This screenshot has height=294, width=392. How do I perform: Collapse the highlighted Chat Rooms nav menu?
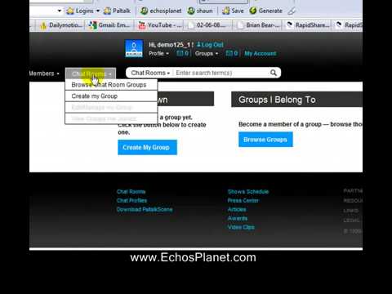(91, 73)
